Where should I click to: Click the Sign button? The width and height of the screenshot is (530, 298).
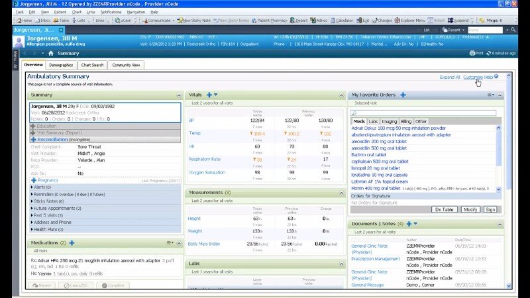pos(490,209)
